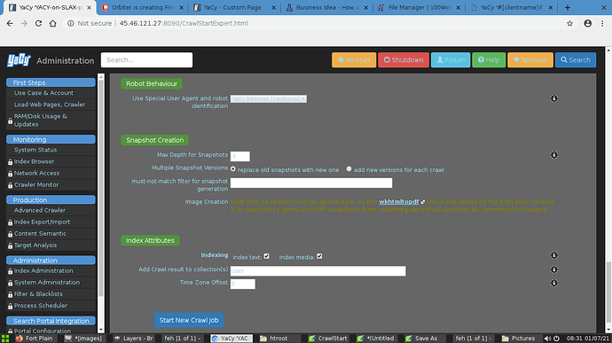Click the Time Zone Offset field
This screenshot has height=343, width=612.
pyautogui.click(x=243, y=285)
